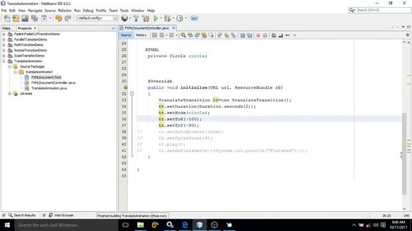Select FXMLDocument.fxml in project tree
The image size is (412, 231).
point(46,77)
